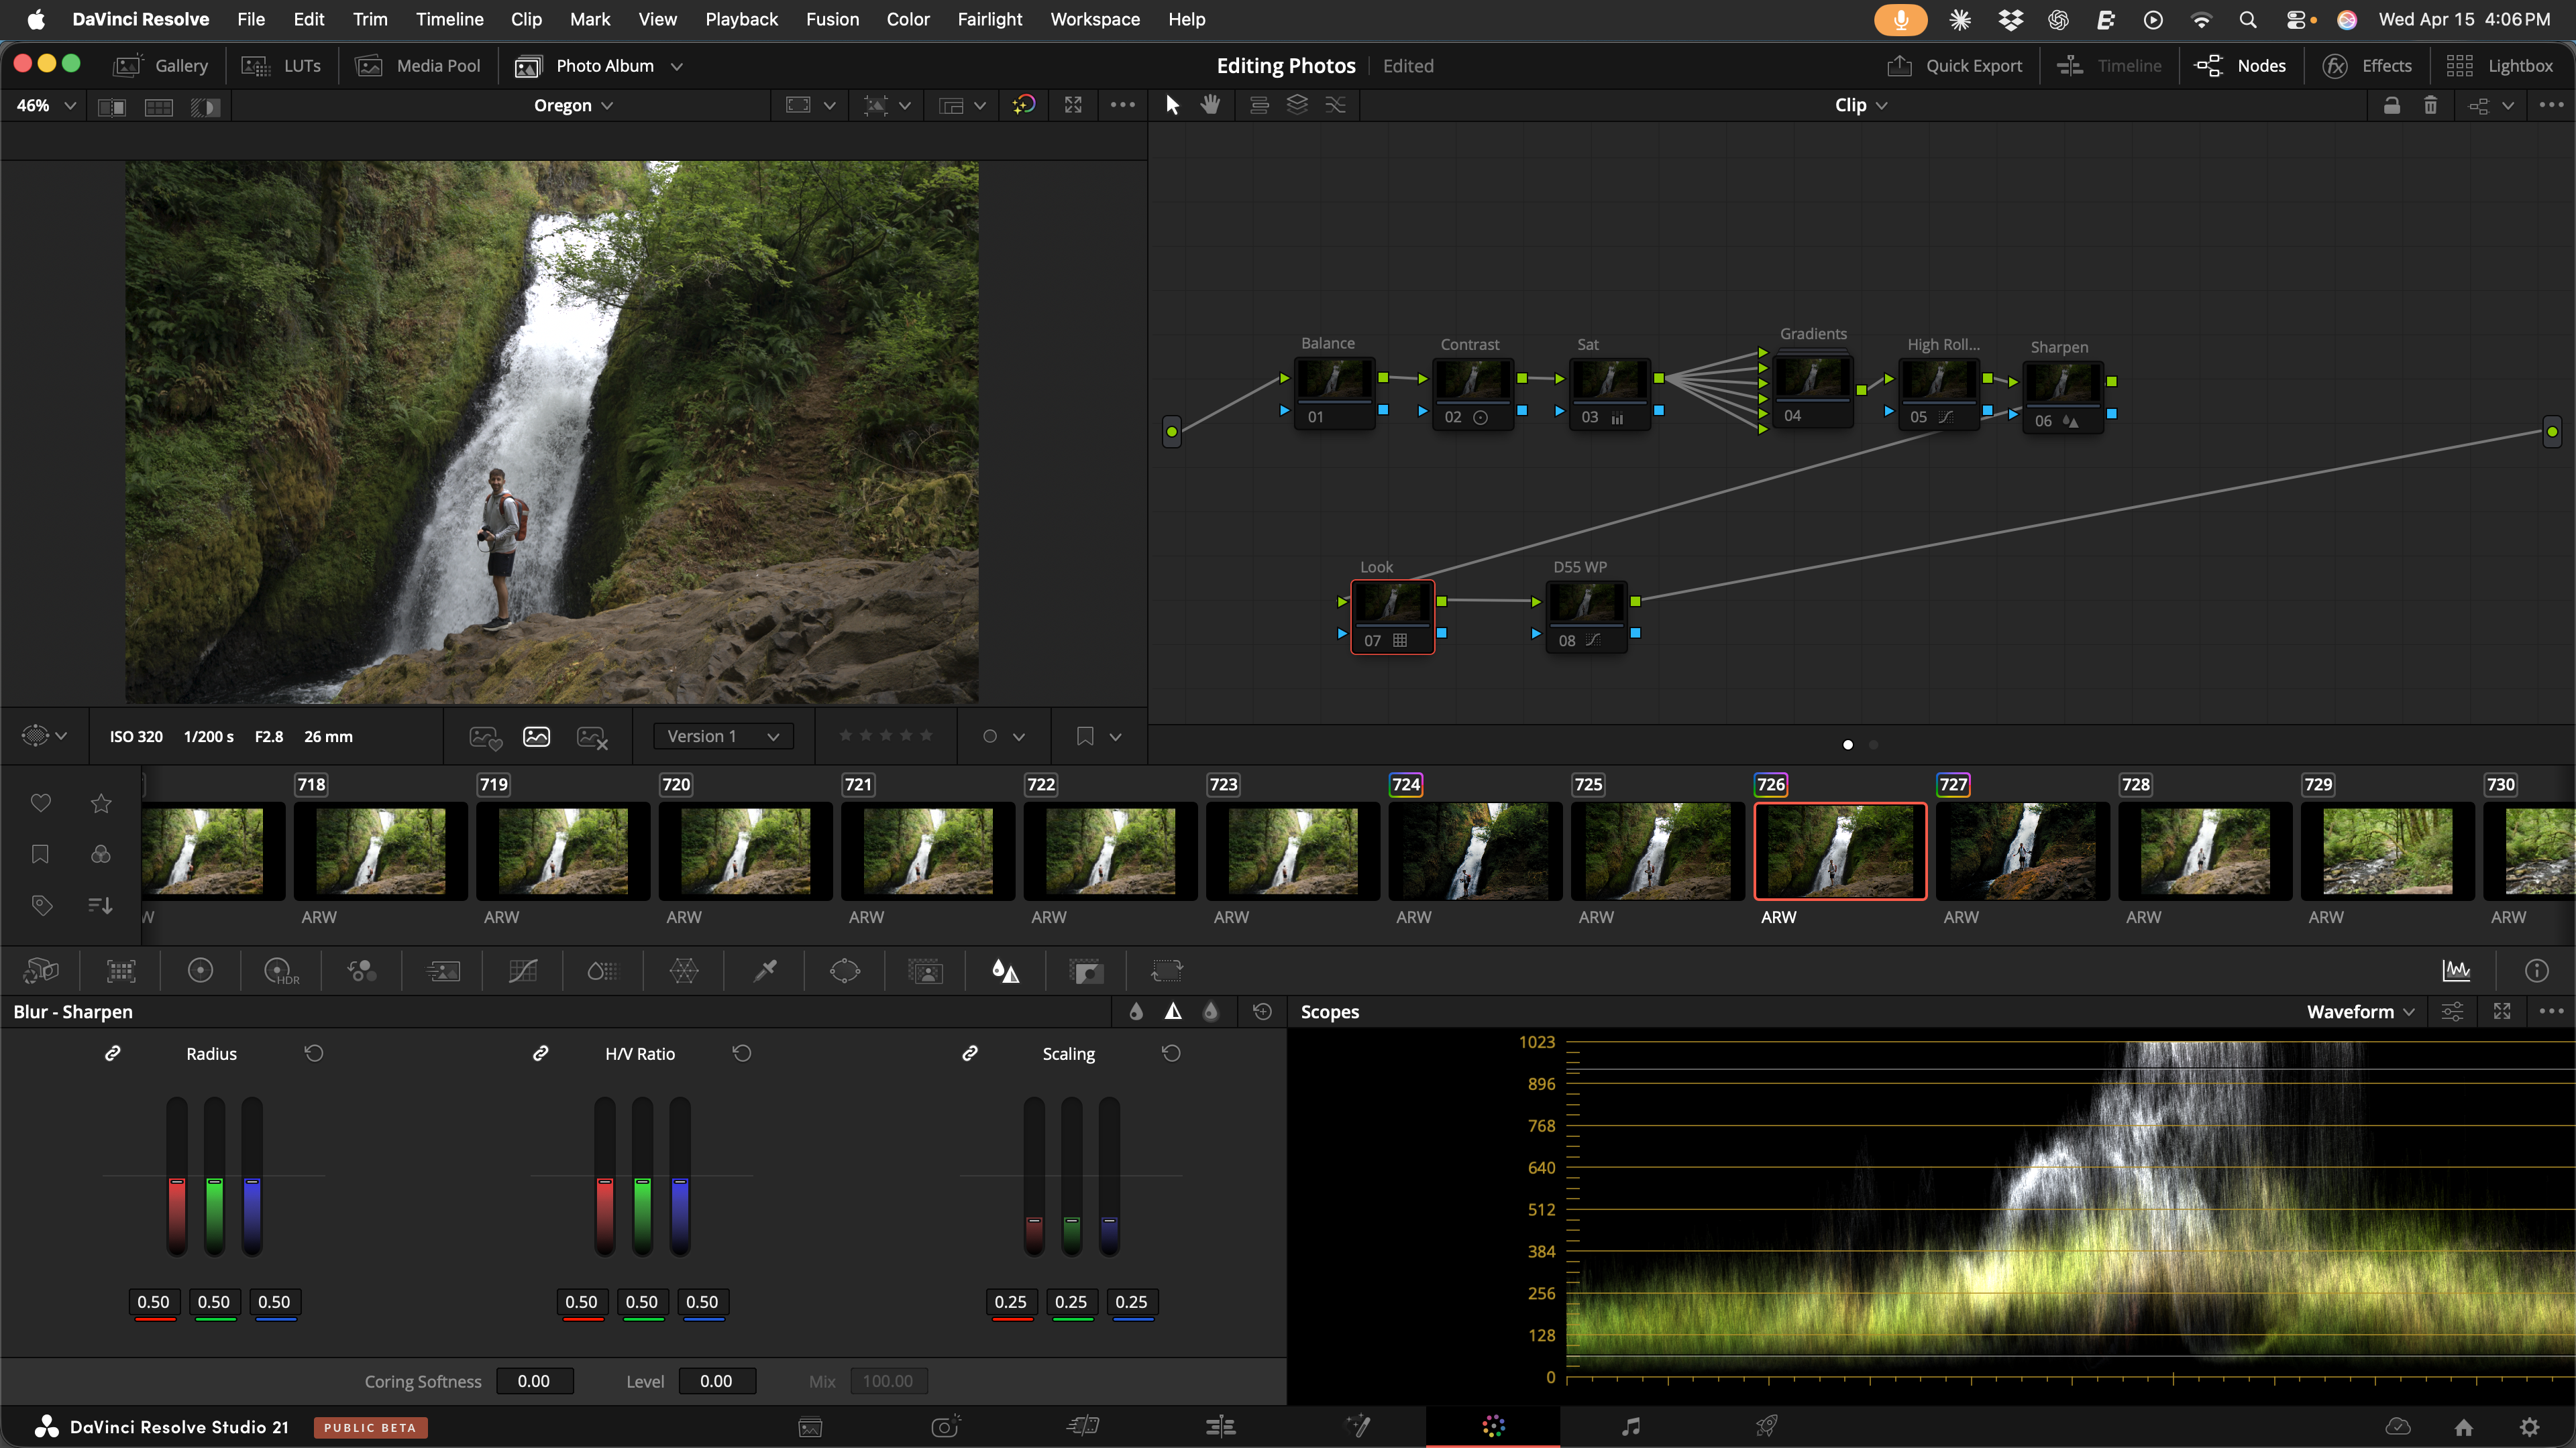Open the Version 1 dropdown
Viewport: 2576px width, 1448px height.
click(723, 737)
